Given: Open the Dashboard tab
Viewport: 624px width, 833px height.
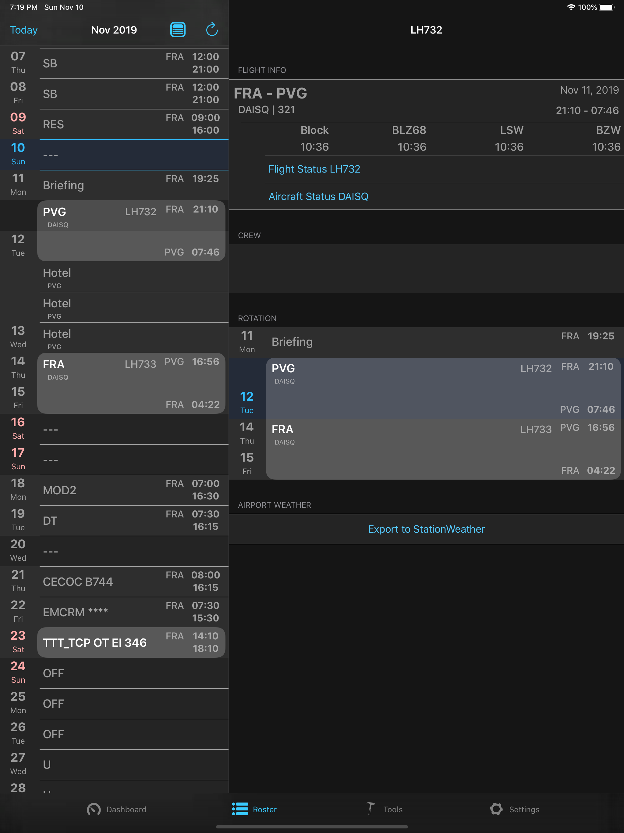Looking at the screenshot, I should pos(117,809).
